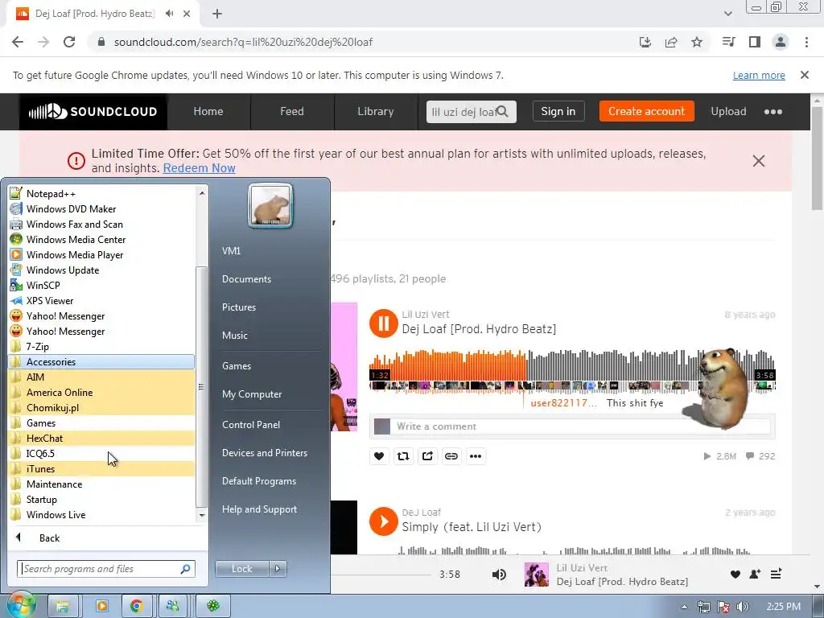Like the Dej Loaf track with heart button

(379, 456)
